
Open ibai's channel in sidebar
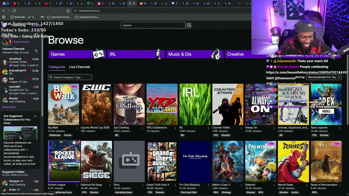[x=21, y=80]
